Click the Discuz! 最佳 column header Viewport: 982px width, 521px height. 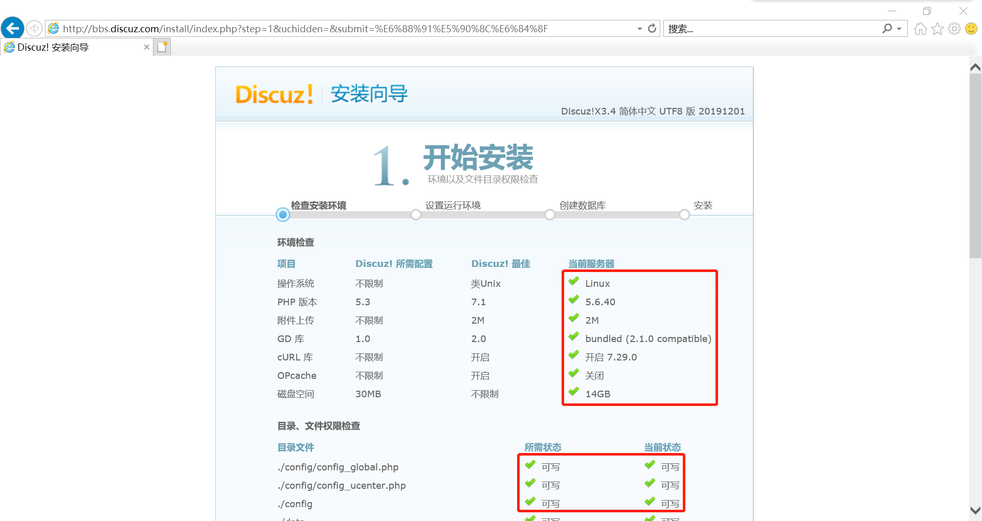click(x=501, y=264)
